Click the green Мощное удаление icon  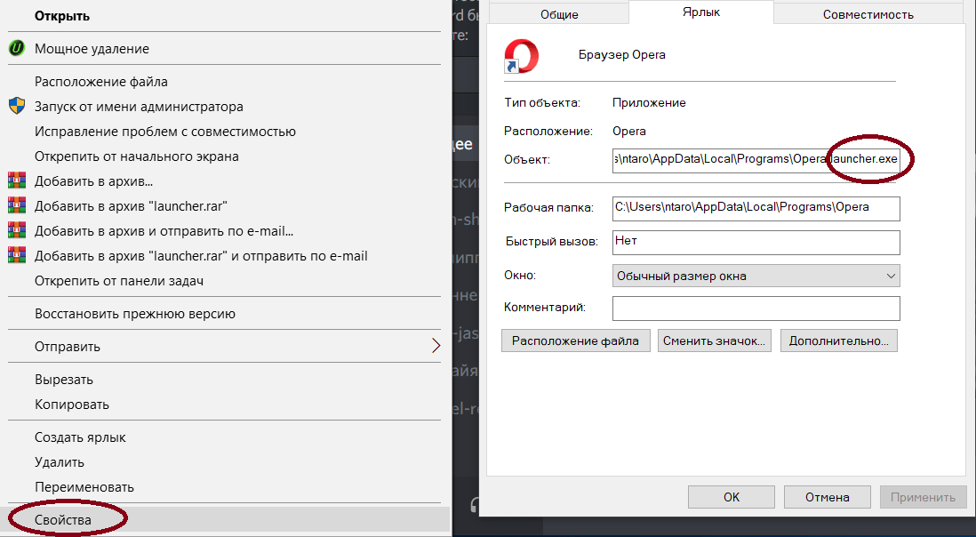click(16, 49)
